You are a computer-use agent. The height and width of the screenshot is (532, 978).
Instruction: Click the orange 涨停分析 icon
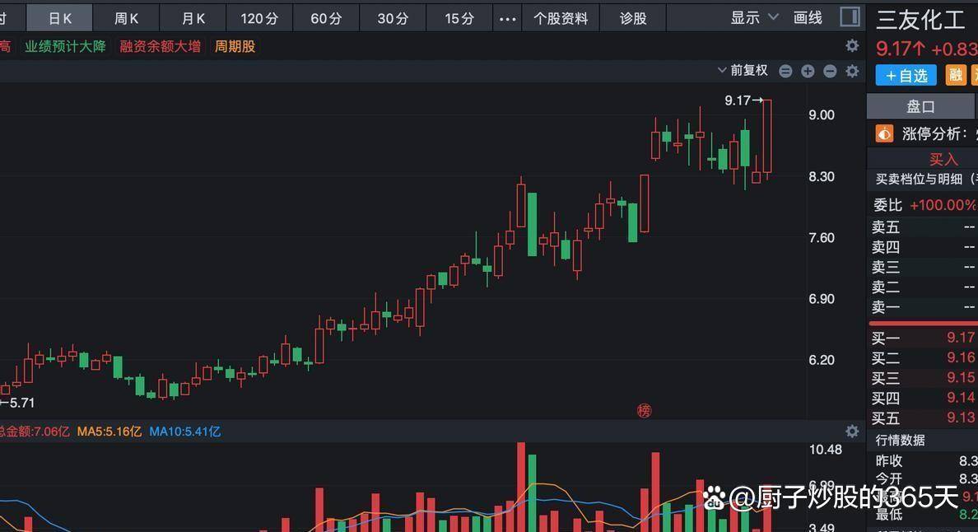(x=884, y=133)
